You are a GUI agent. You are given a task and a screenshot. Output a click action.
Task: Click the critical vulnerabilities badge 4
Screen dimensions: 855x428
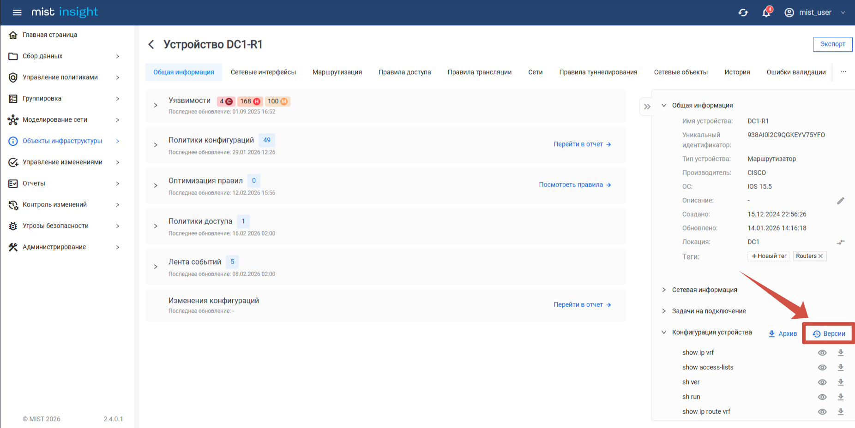click(226, 101)
